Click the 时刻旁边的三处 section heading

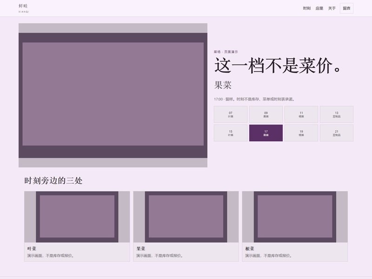click(x=53, y=181)
